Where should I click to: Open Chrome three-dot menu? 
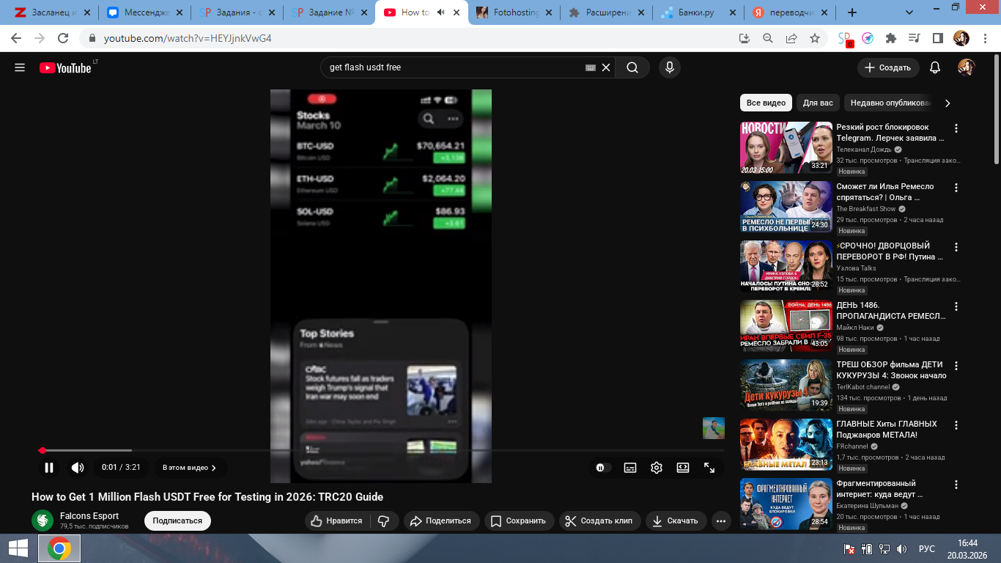983,38
